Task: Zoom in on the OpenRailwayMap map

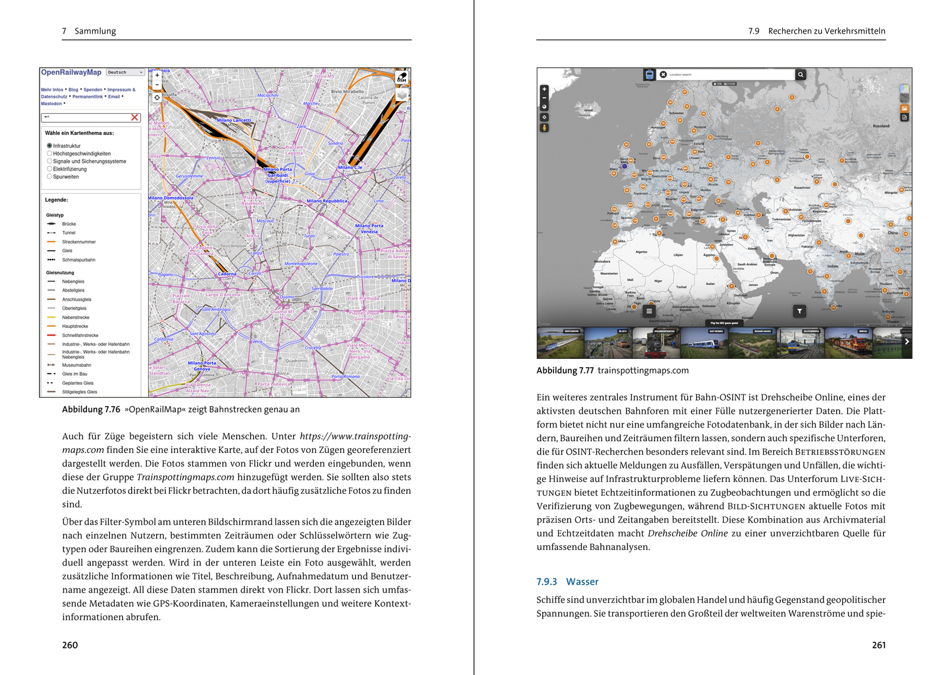Action: coord(157,75)
